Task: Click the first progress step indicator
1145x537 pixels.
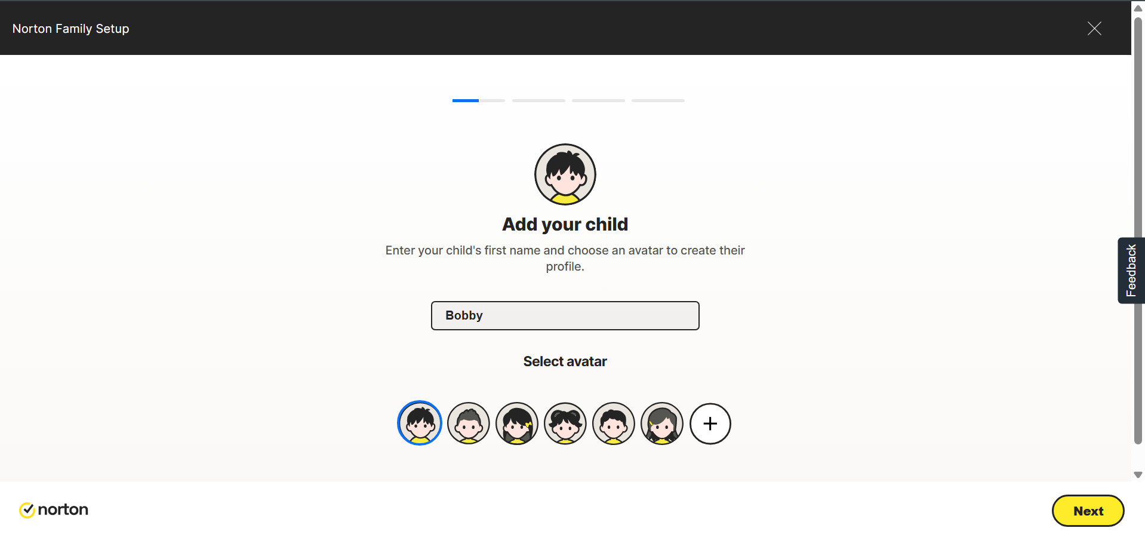Action: click(x=479, y=100)
